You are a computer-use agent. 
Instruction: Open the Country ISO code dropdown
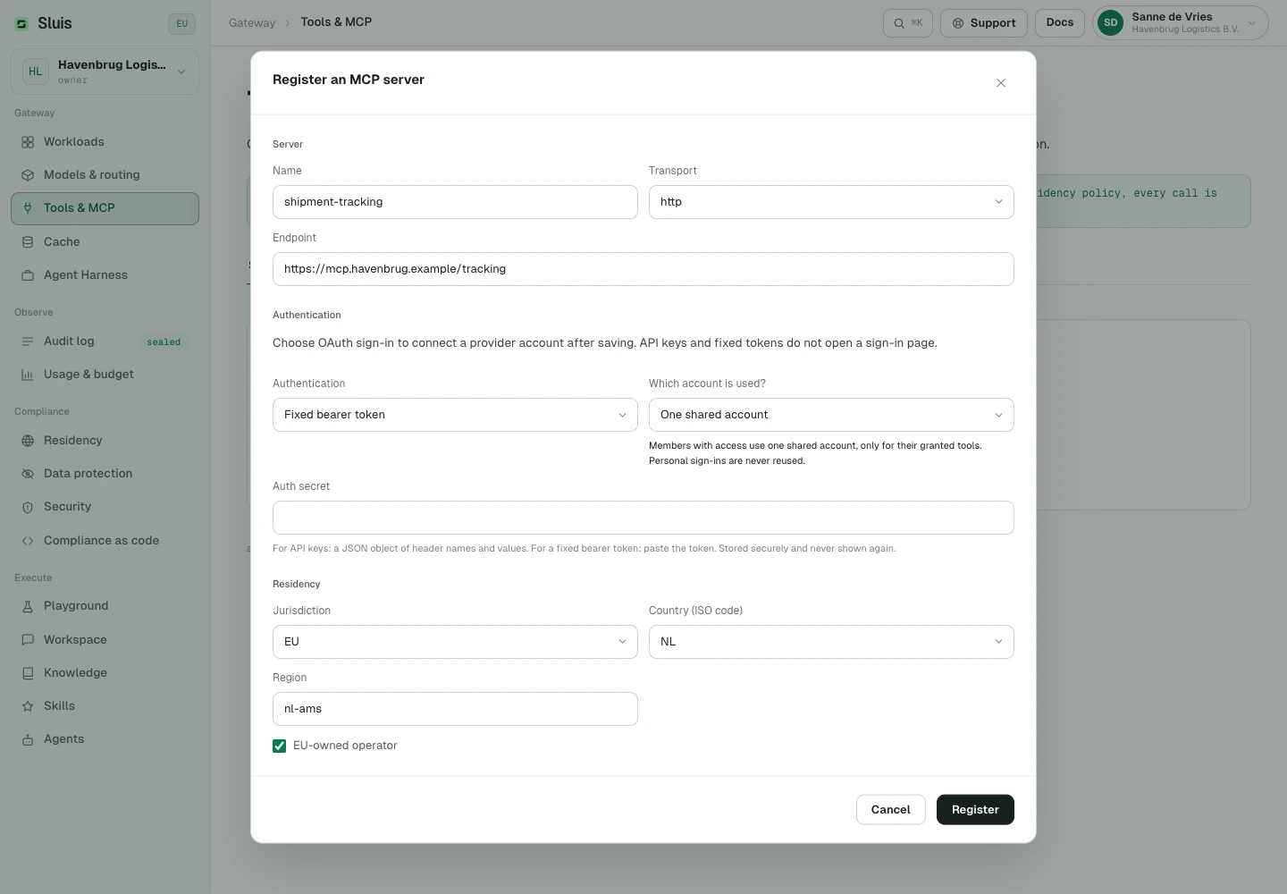point(831,642)
